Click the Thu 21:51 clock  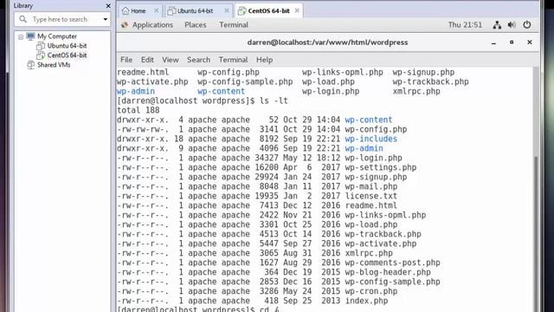click(465, 25)
